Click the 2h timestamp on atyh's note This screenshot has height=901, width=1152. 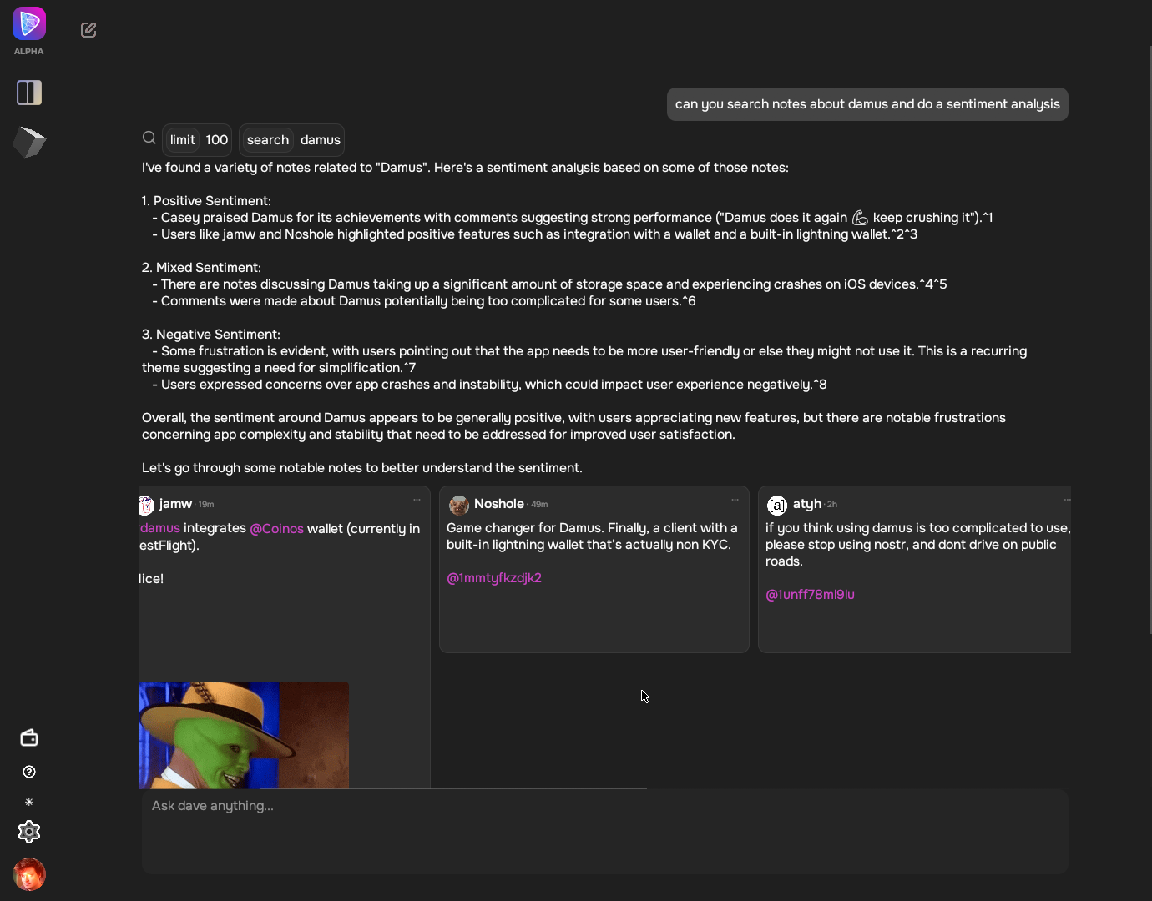832,505
